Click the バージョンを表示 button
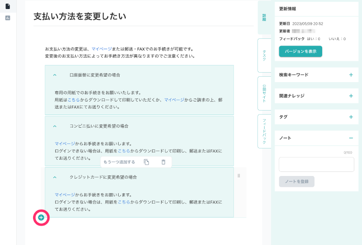 (300, 51)
